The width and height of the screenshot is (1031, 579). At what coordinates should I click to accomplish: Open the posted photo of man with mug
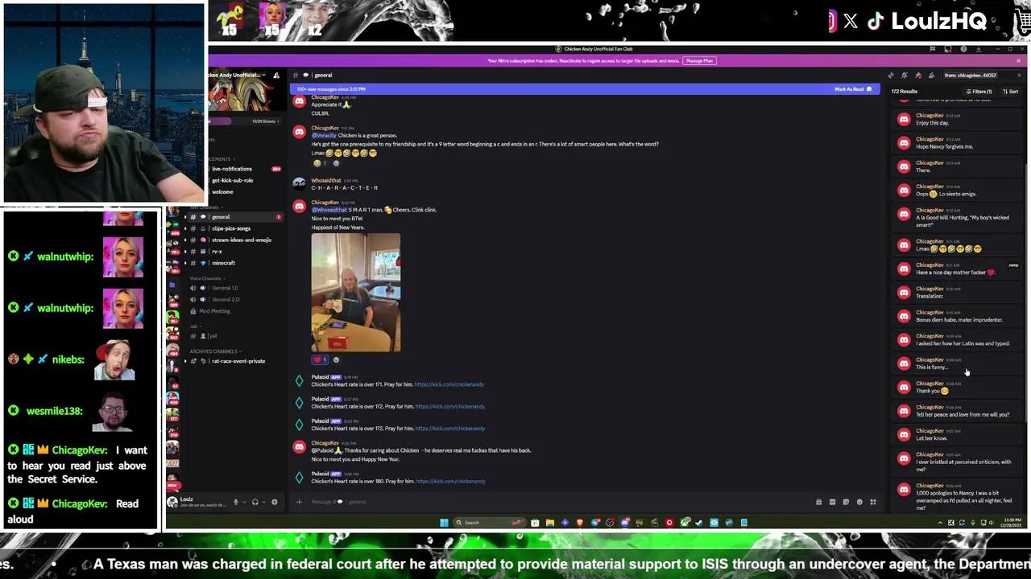[355, 293]
